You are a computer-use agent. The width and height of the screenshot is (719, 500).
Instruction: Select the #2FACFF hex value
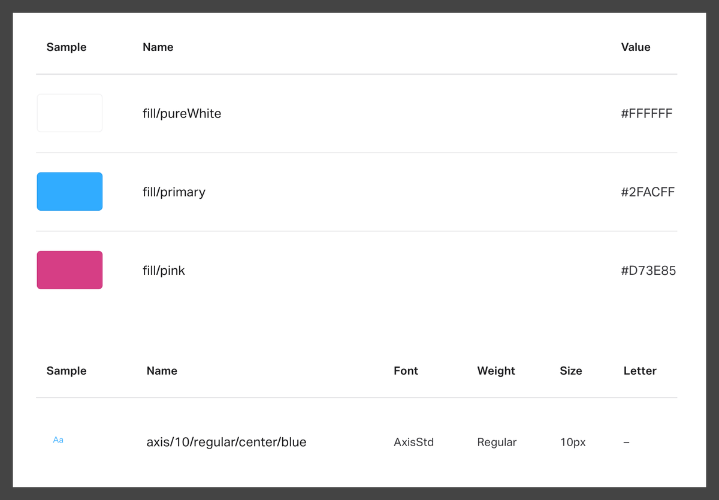click(648, 192)
